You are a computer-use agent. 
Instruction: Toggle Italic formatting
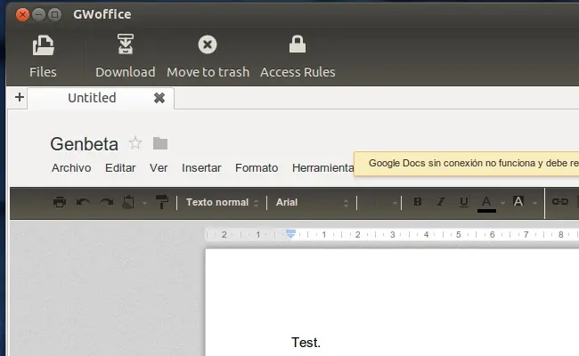[441, 202]
